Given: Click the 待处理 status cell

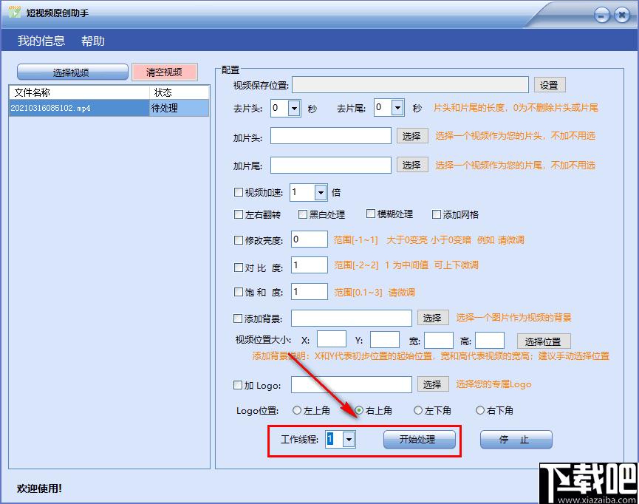Looking at the screenshot, I should (180, 108).
